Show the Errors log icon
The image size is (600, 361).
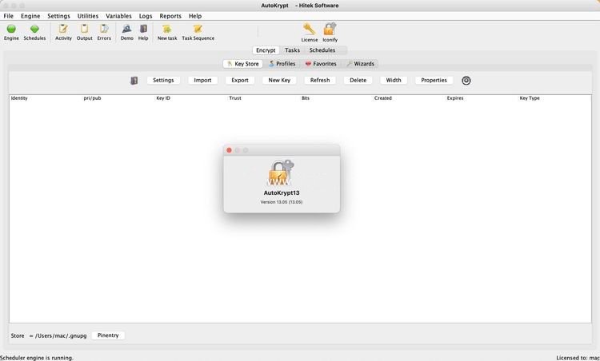(x=104, y=30)
